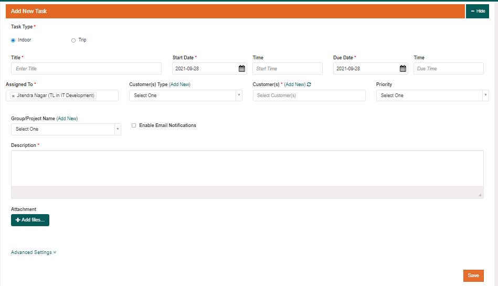Open the Priority dropdown
This screenshot has height=286, width=498.
432,96
